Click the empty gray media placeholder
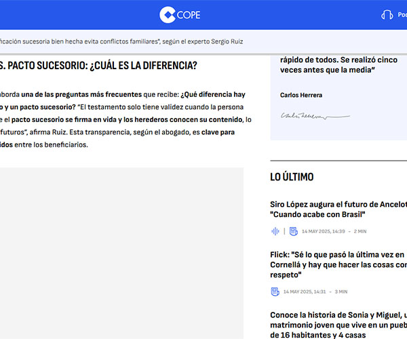This screenshot has width=407, height=339. click(x=121, y=252)
